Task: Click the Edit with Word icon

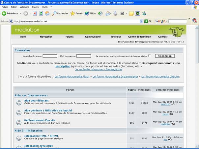Action: pyautogui.click(x=122, y=13)
